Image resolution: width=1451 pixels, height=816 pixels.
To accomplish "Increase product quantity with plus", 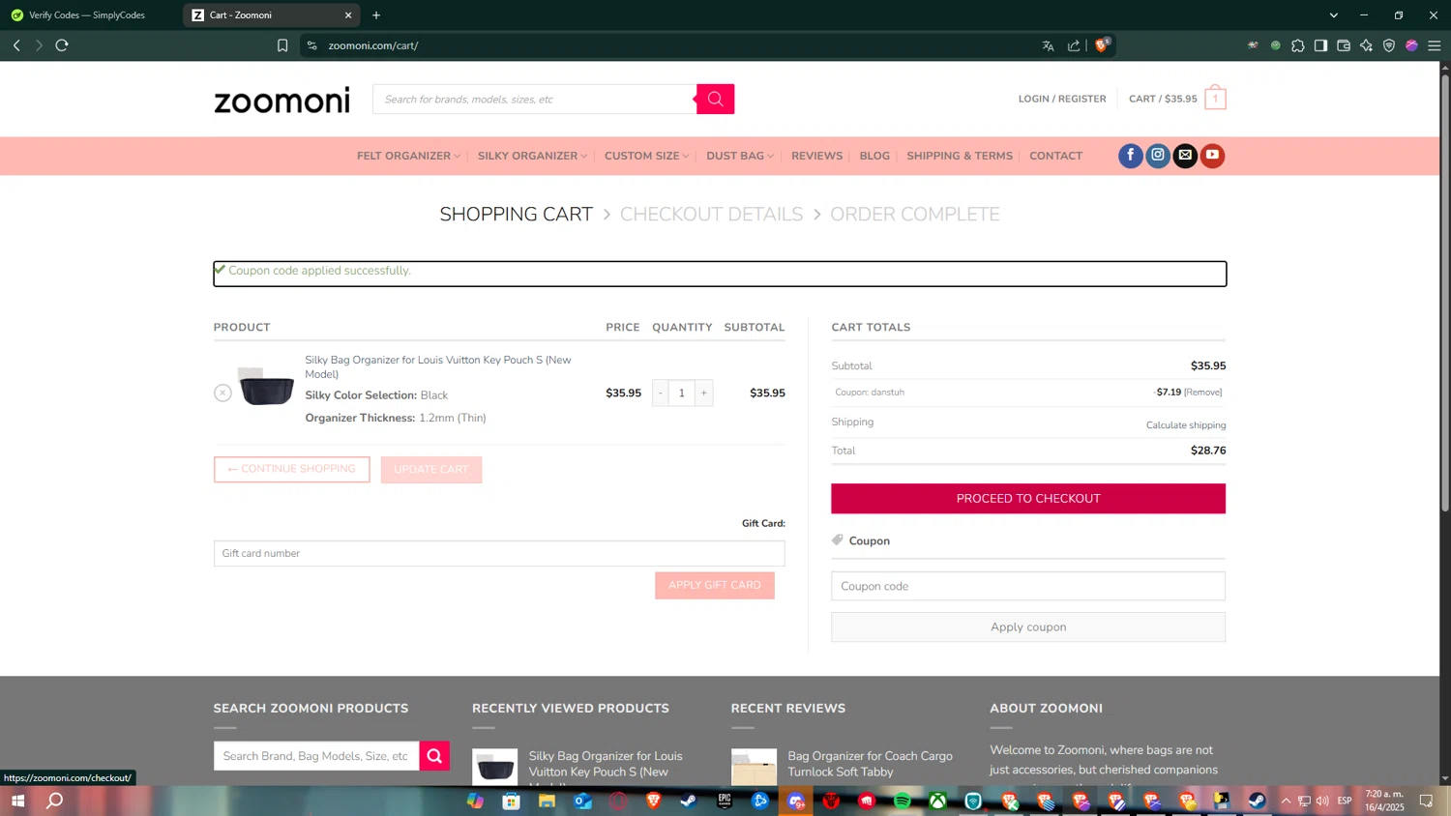I will pos(704,393).
